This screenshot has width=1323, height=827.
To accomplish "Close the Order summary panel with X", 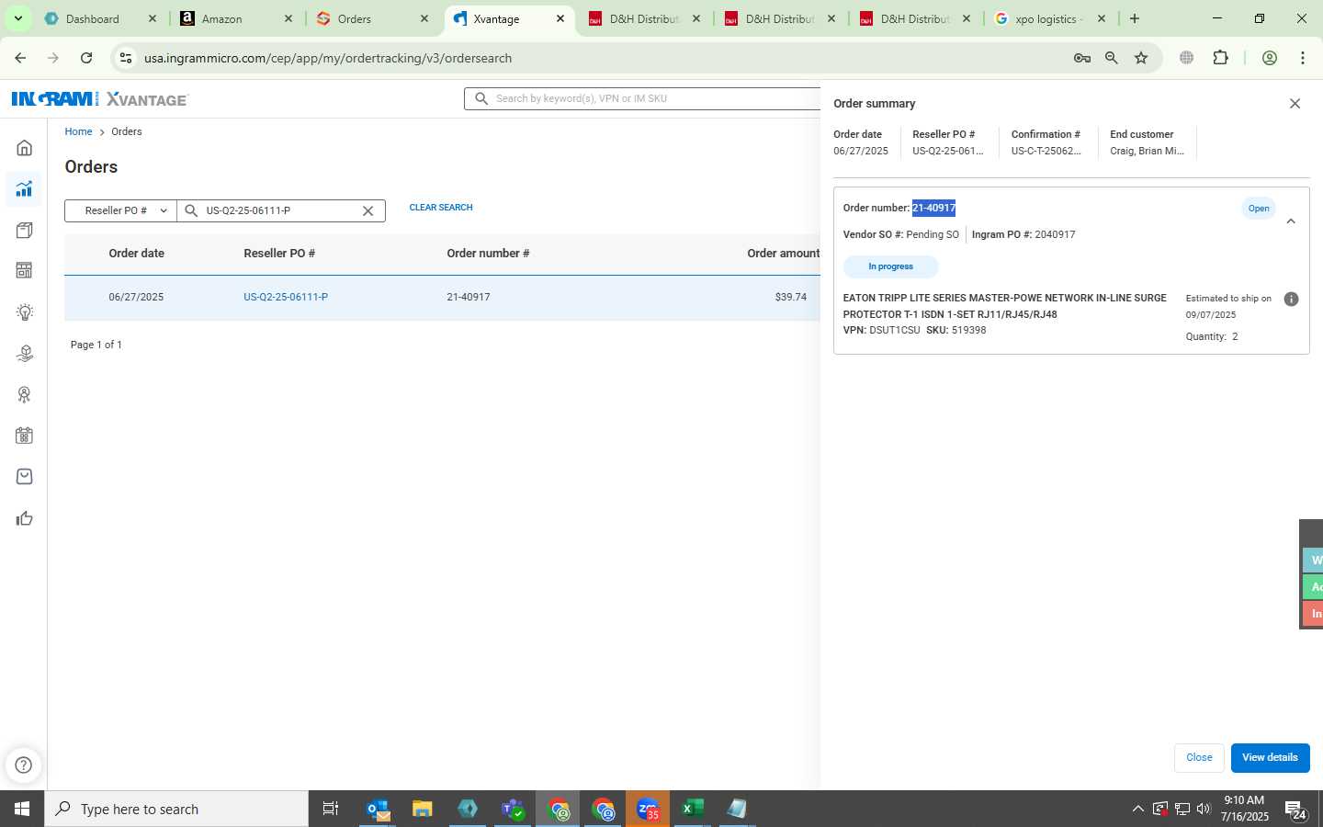I will [1295, 104].
